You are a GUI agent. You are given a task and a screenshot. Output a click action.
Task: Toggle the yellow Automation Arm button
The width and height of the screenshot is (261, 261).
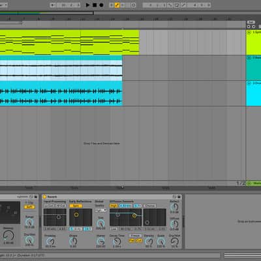(x=117, y=5)
